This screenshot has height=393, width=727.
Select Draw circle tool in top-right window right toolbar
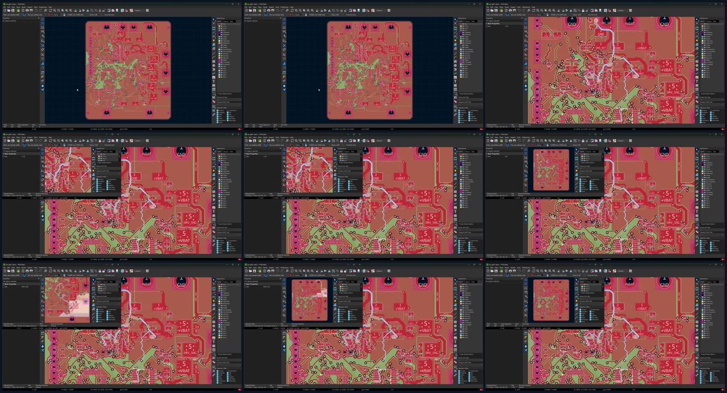coord(697,65)
